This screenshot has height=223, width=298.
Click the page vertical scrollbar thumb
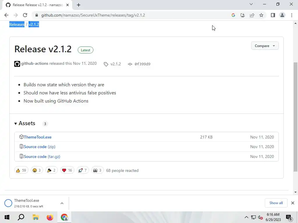(295, 117)
